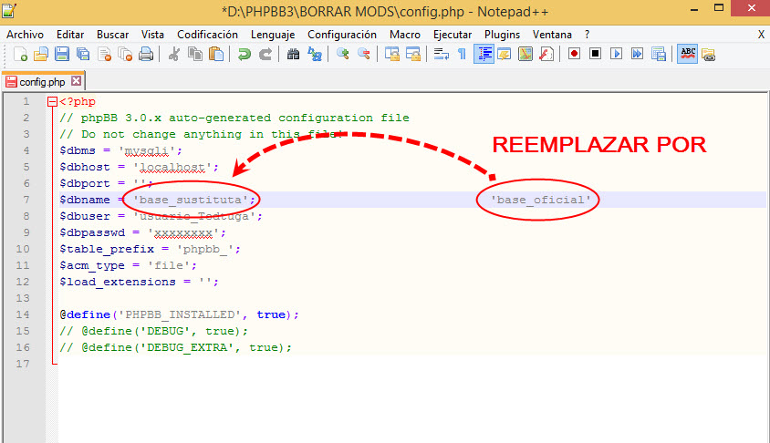
Task: Select the config.php document tab
Action: click(x=42, y=81)
